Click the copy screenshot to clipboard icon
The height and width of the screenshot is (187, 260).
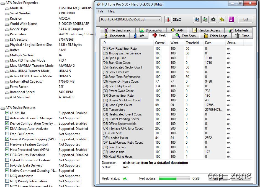[205, 19]
